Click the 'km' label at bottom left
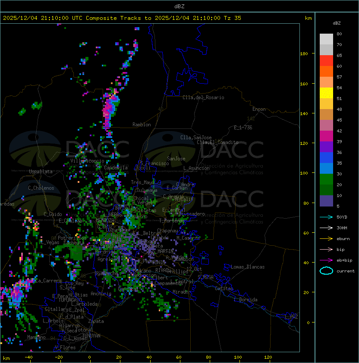 click(x=6, y=358)
